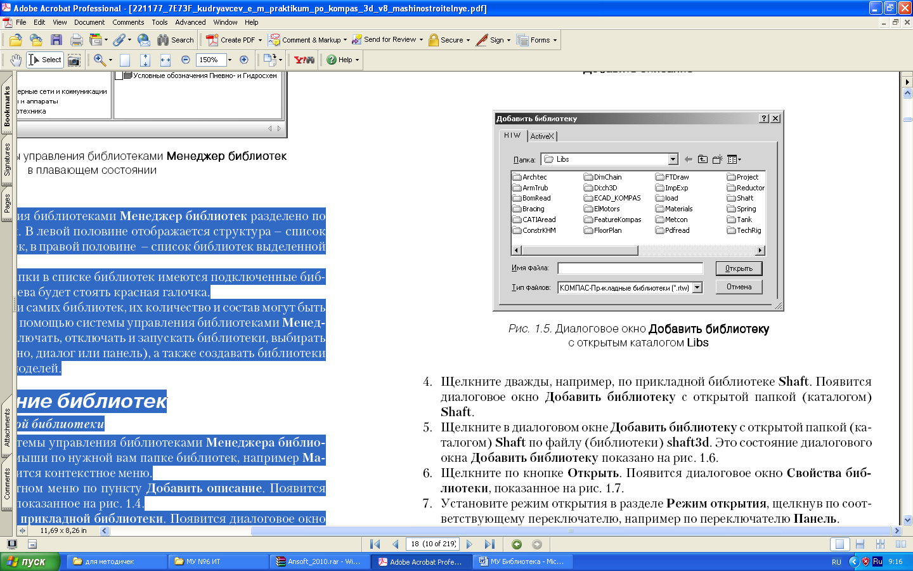
Task: Open the Signatures side tab
Action: click(x=7, y=159)
